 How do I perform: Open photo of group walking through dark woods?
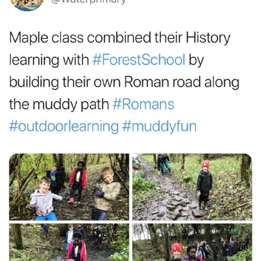tap(192, 242)
